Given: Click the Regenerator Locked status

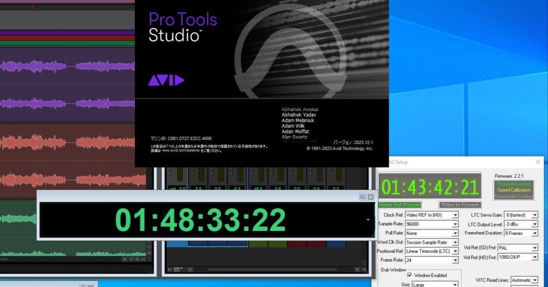Looking at the screenshot, I should coord(514,197).
